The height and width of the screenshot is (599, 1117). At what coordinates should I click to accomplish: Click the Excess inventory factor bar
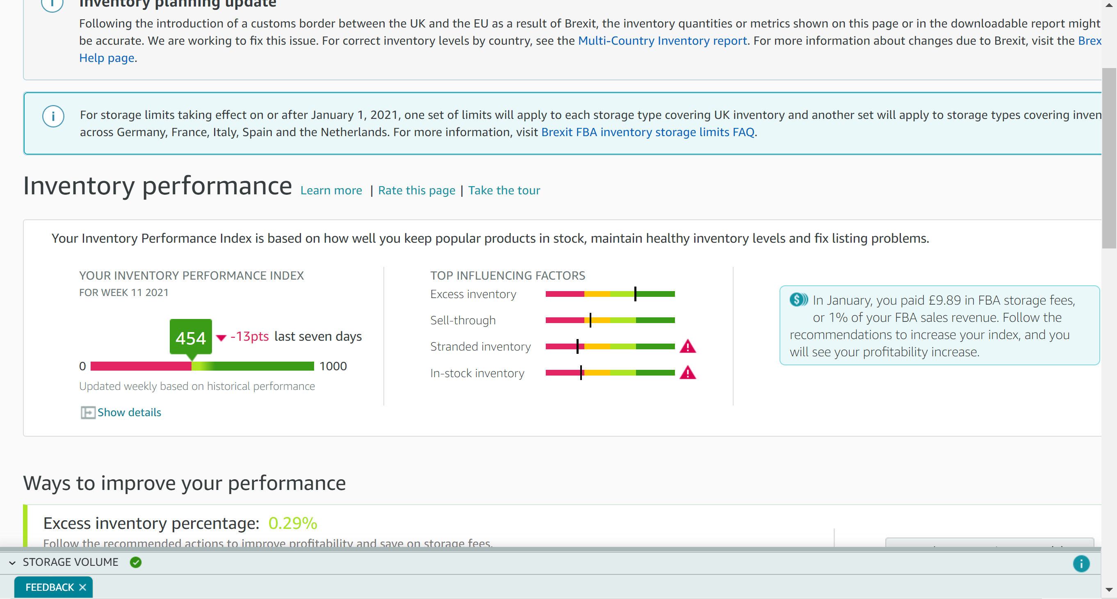point(610,294)
